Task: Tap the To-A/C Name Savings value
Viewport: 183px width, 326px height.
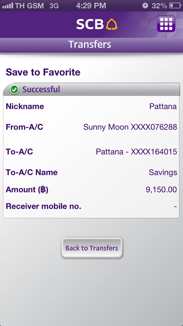Action: pyautogui.click(x=163, y=172)
